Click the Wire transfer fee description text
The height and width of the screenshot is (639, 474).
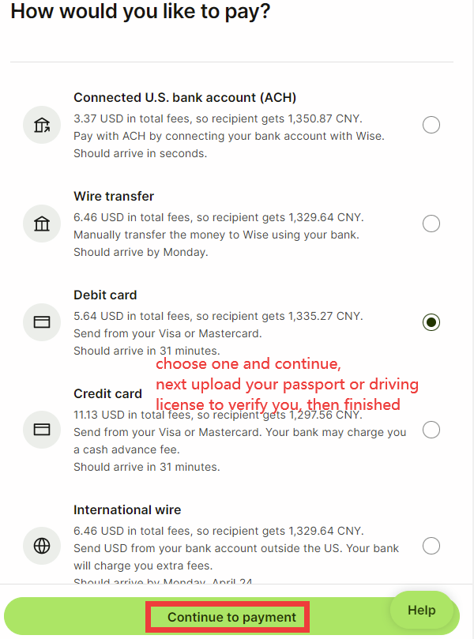coord(218,217)
